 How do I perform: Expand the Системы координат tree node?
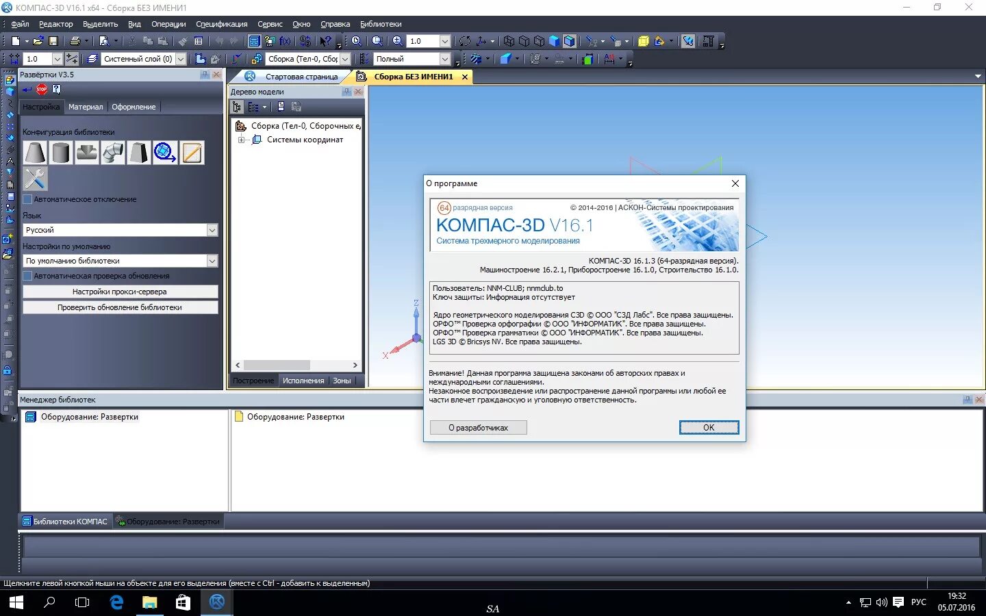[241, 140]
